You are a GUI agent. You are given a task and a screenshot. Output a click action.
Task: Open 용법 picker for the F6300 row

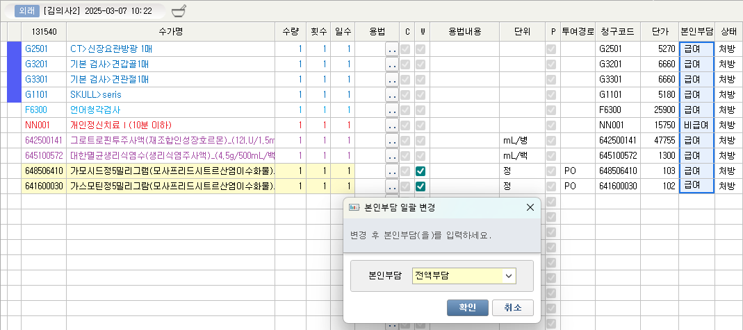[x=392, y=110]
